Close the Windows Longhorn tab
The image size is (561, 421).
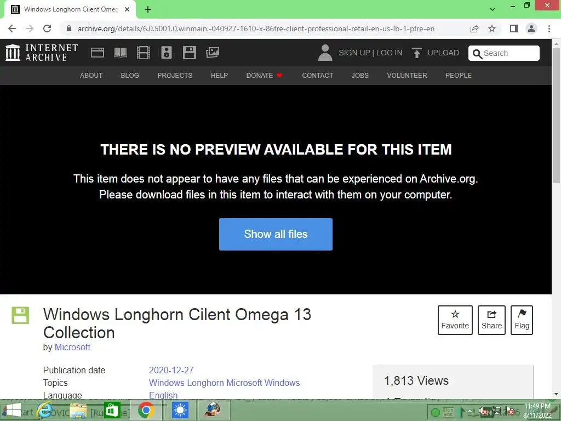127,9
